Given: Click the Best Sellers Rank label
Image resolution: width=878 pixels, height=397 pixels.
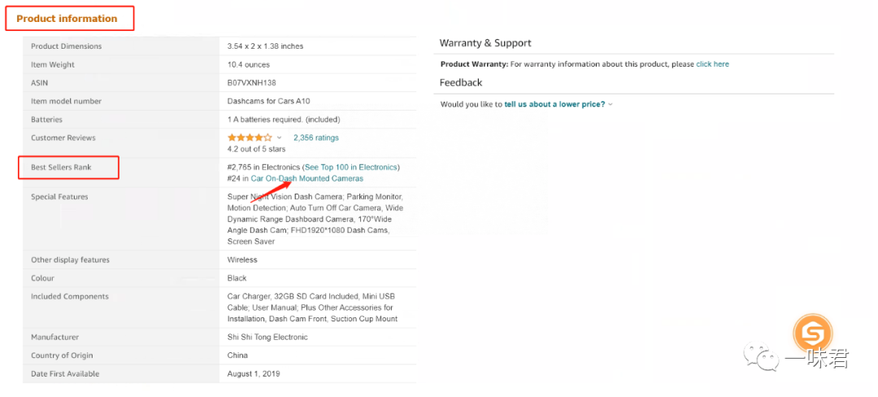Looking at the screenshot, I should click(x=61, y=168).
